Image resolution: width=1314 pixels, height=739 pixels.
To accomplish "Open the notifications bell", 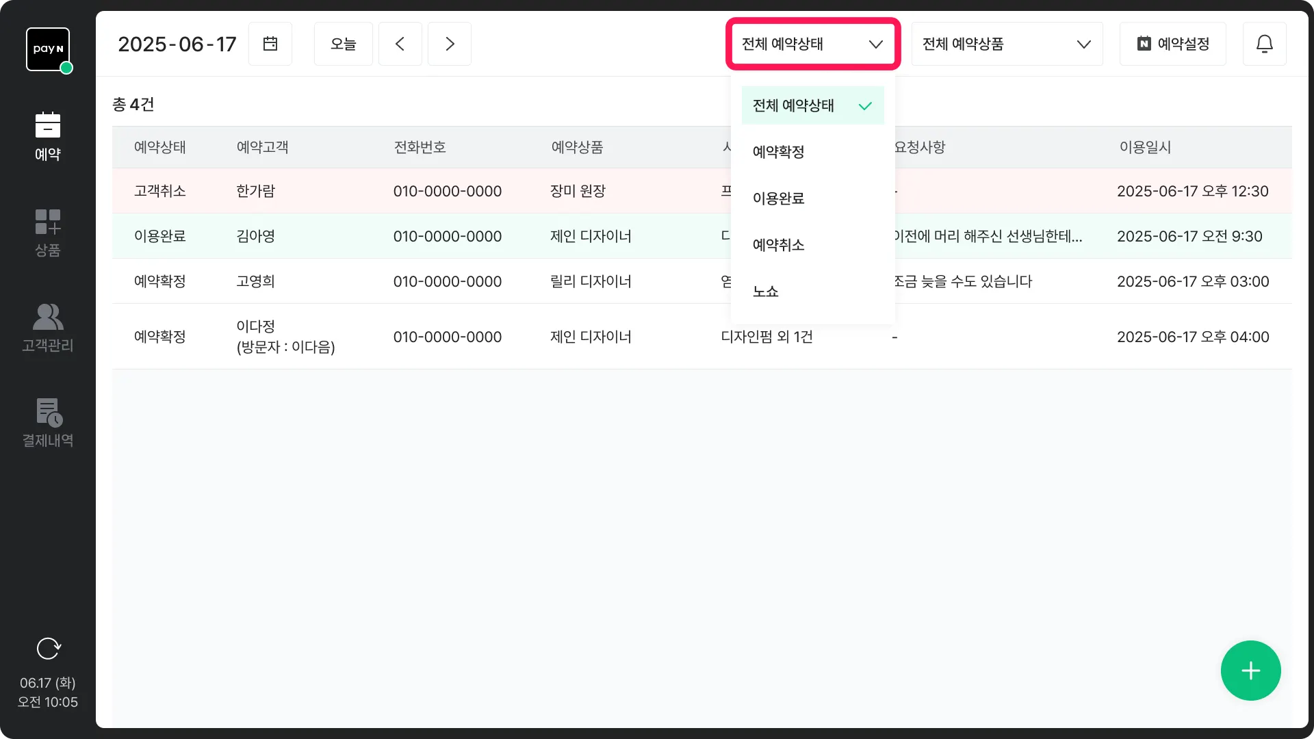I will (1264, 44).
